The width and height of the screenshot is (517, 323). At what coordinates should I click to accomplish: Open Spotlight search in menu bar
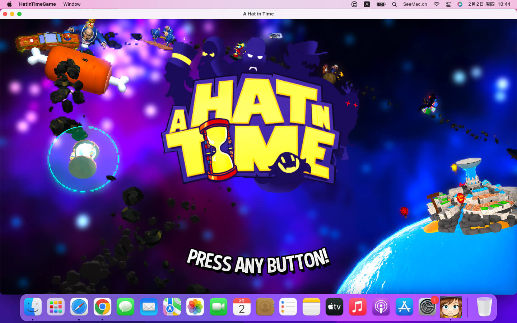click(394, 4)
